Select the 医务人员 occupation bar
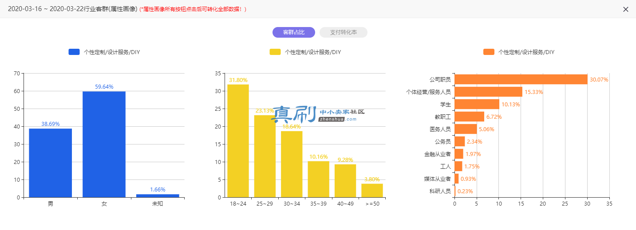 [x=466, y=129]
